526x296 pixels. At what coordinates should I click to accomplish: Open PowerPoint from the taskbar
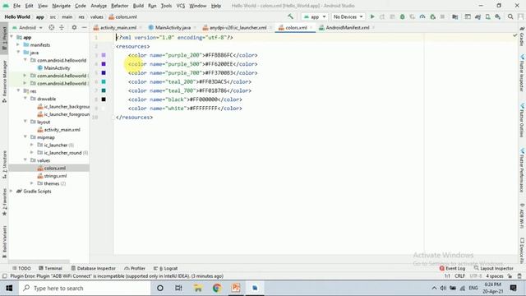pyautogui.click(x=236, y=288)
